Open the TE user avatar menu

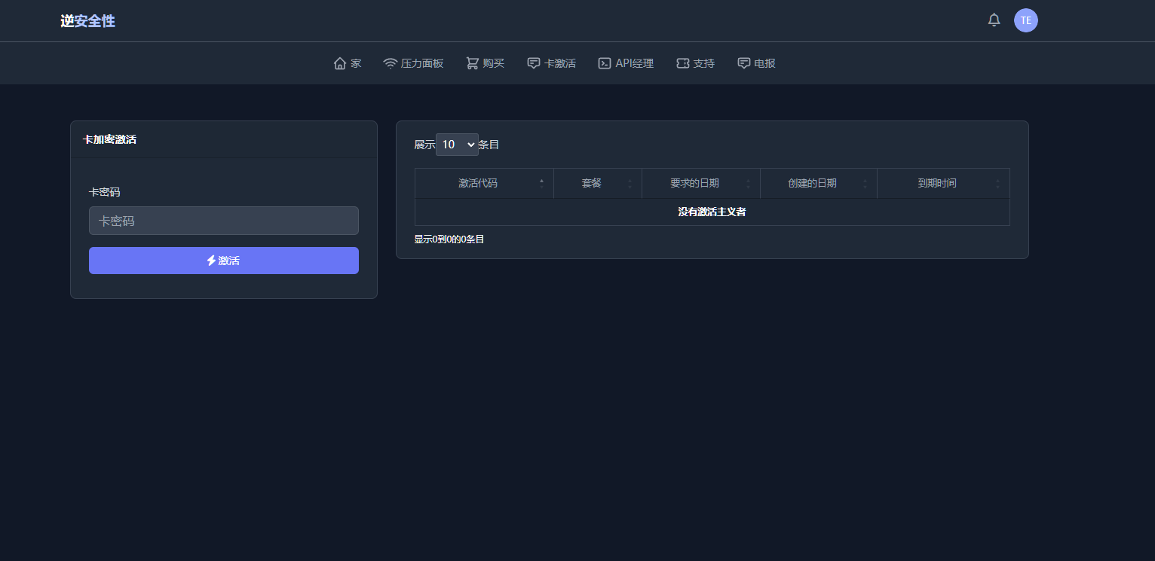tap(1025, 20)
